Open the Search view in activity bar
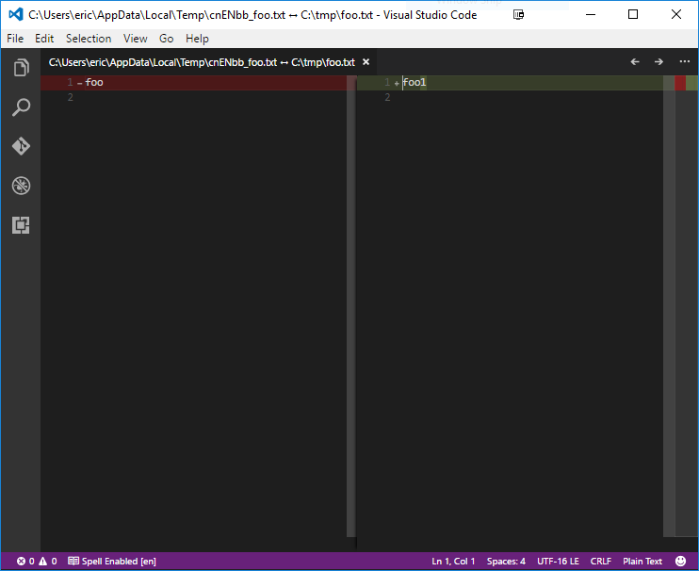This screenshot has width=699, height=571. (x=21, y=107)
